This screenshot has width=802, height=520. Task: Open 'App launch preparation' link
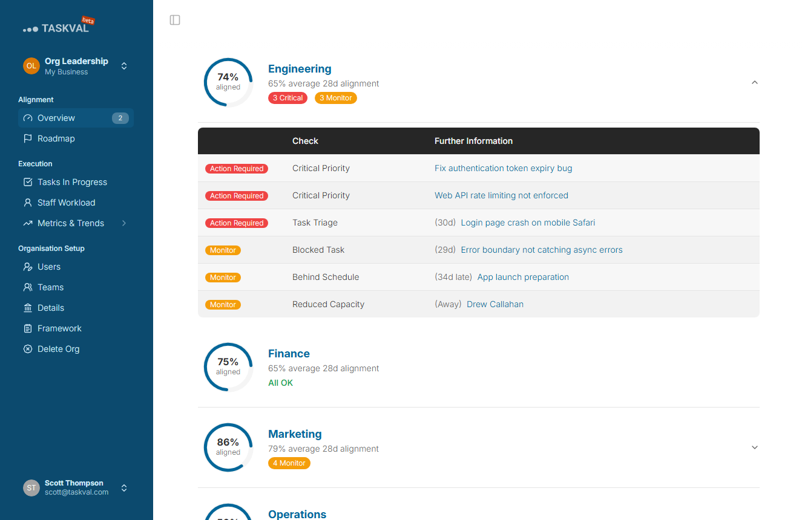point(523,277)
